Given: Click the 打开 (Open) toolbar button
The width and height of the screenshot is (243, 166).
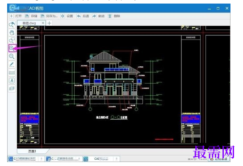Looking at the screenshot, I should pos(15,16).
